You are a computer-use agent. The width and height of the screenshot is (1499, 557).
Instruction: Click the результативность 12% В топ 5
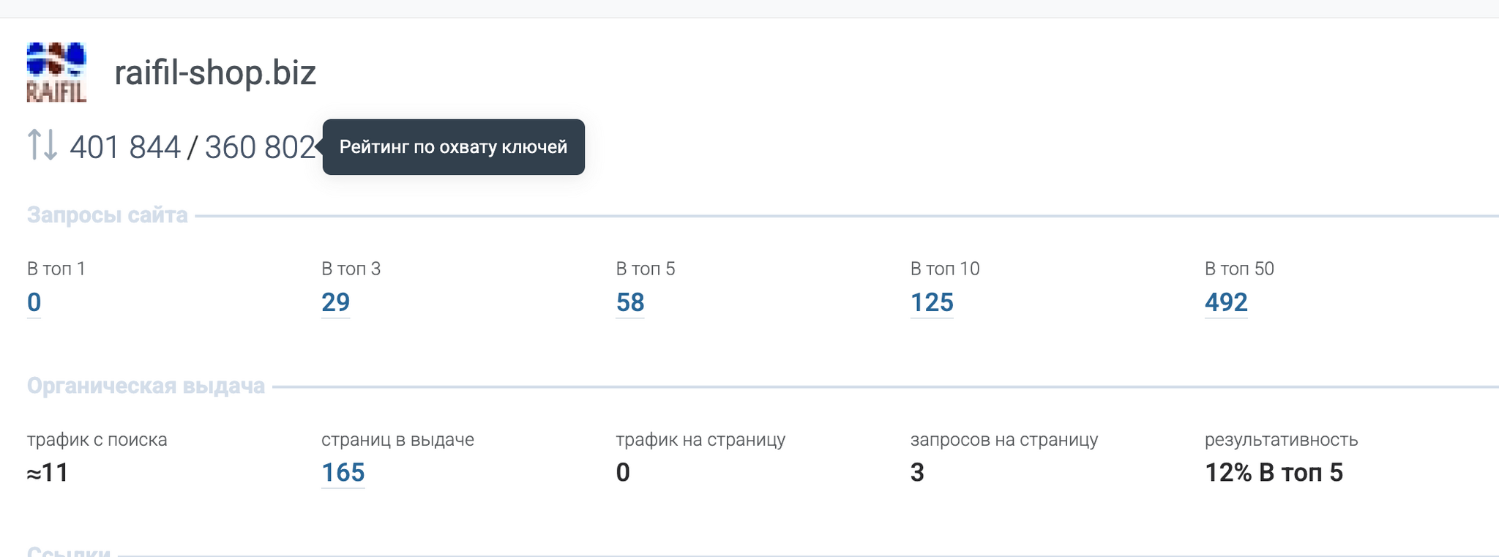(1274, 473)
